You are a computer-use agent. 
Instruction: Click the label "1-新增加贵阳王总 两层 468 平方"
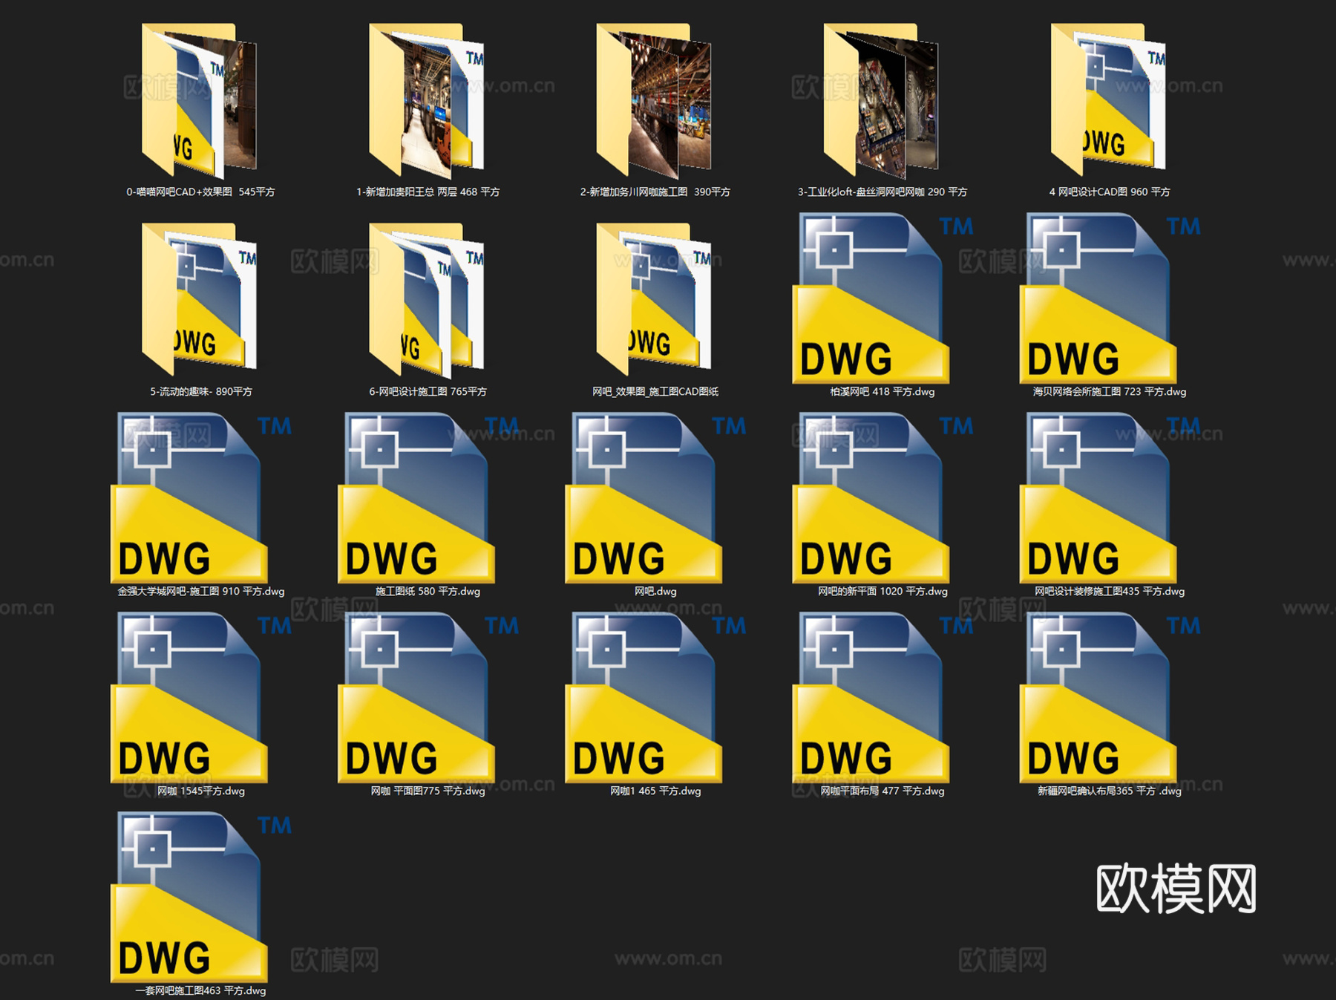(x=428, y=192)
